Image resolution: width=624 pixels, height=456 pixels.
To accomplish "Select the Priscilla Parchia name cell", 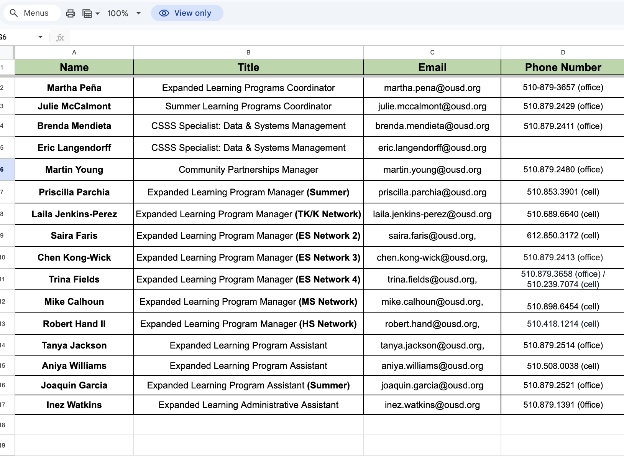I will pyautogui.click(x=74, y=192).
